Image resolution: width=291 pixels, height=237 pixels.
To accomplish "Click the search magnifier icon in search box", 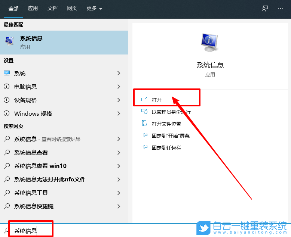I will 7,231.
